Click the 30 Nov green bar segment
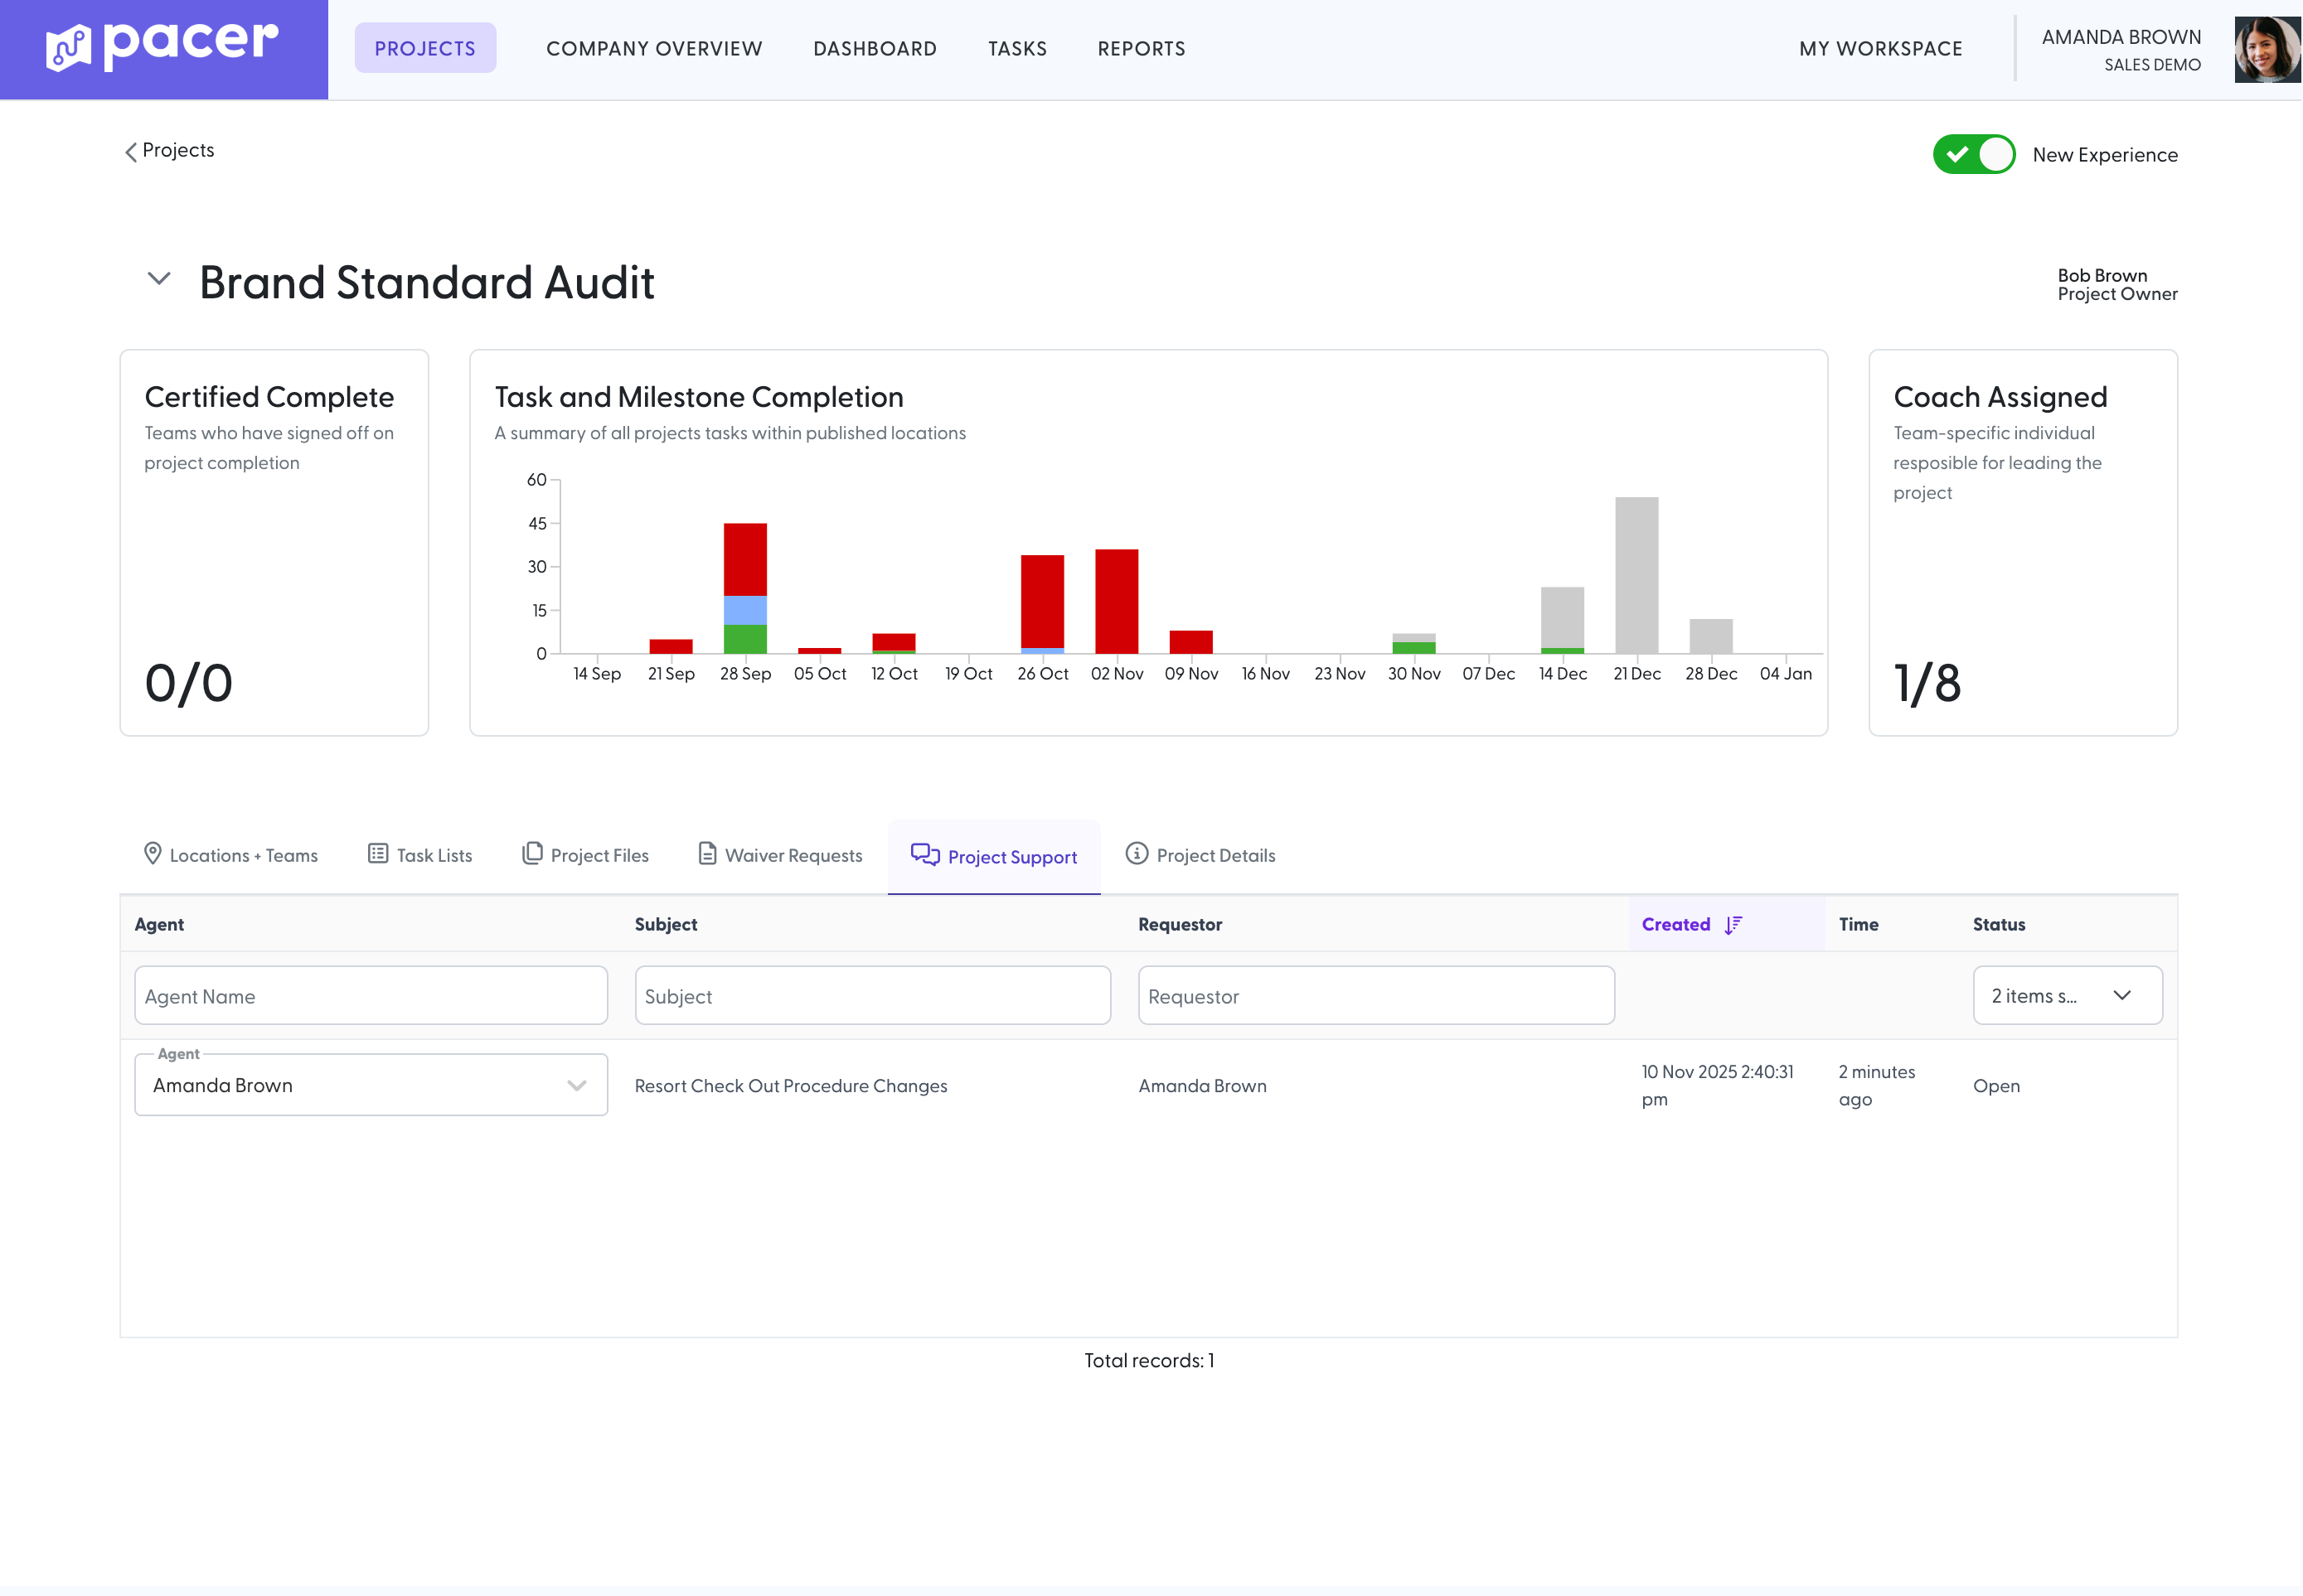 pyautogui.click(x=1413, y=648)
